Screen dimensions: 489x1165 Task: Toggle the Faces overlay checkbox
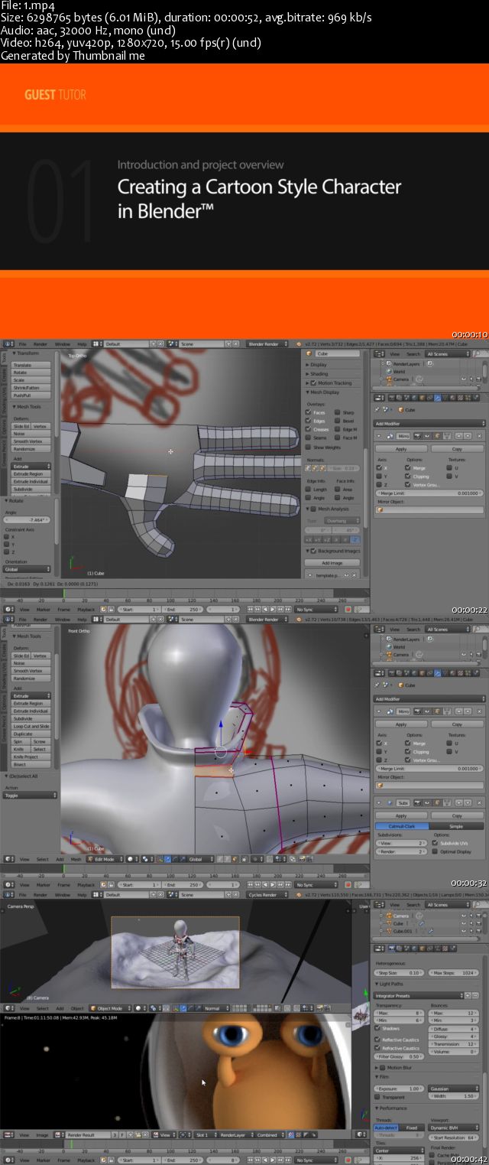point(309,413)
